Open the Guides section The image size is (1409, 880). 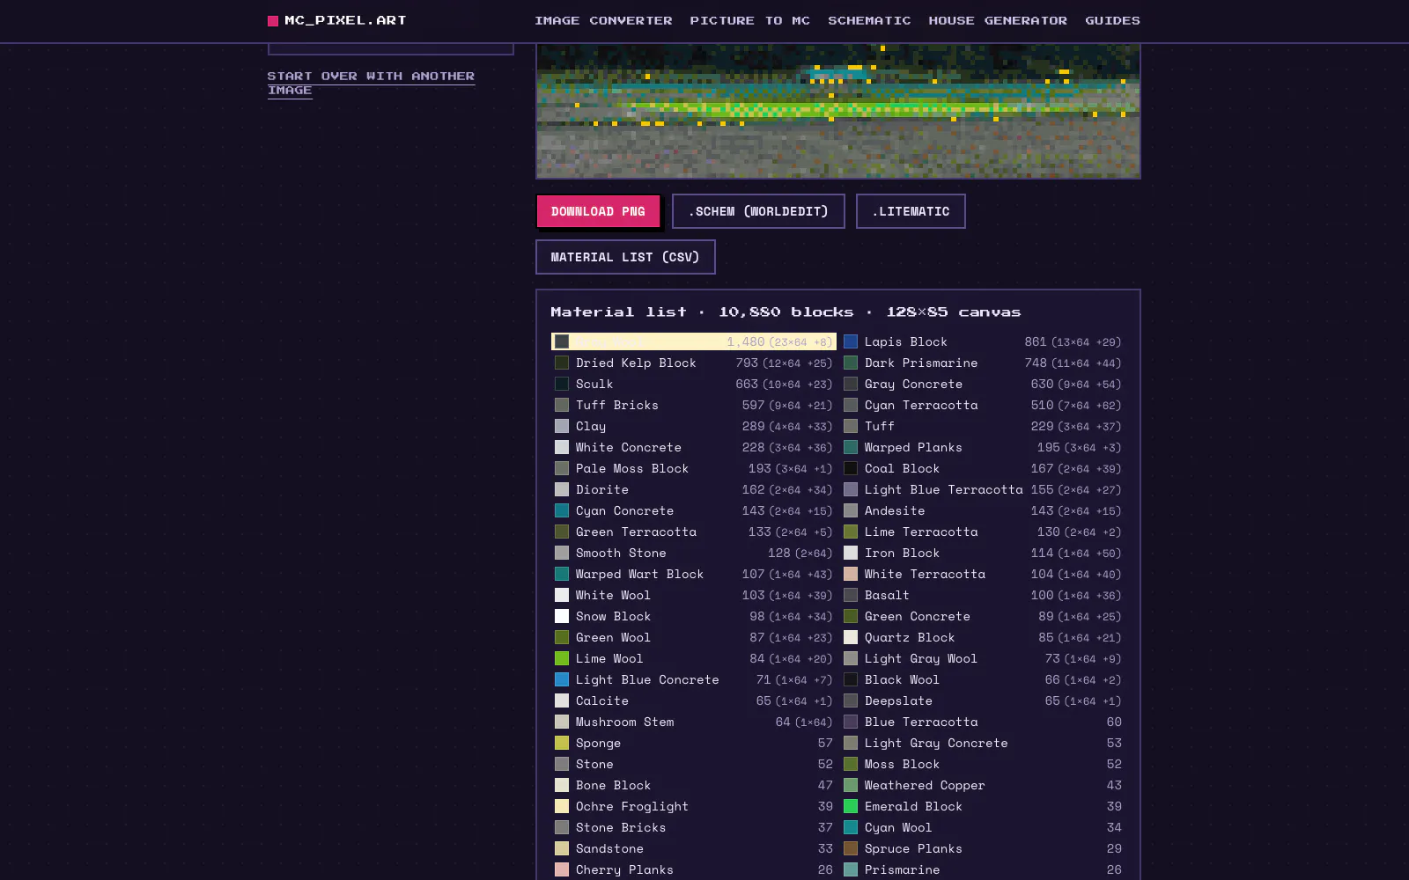click(x=1112, y=20)
